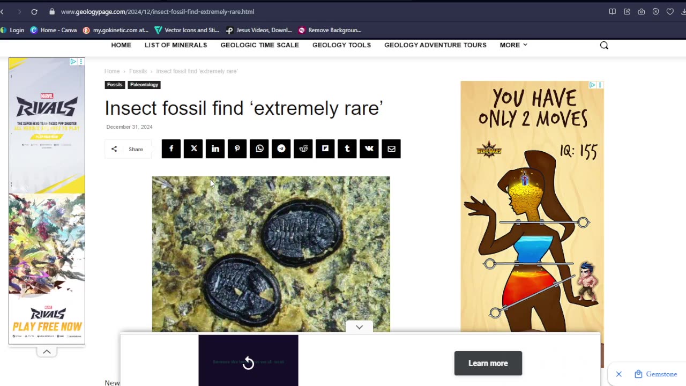This screenshot has height=386, width=686.
Task: Send article through Telegram icon
Action: tap(281, 149)
